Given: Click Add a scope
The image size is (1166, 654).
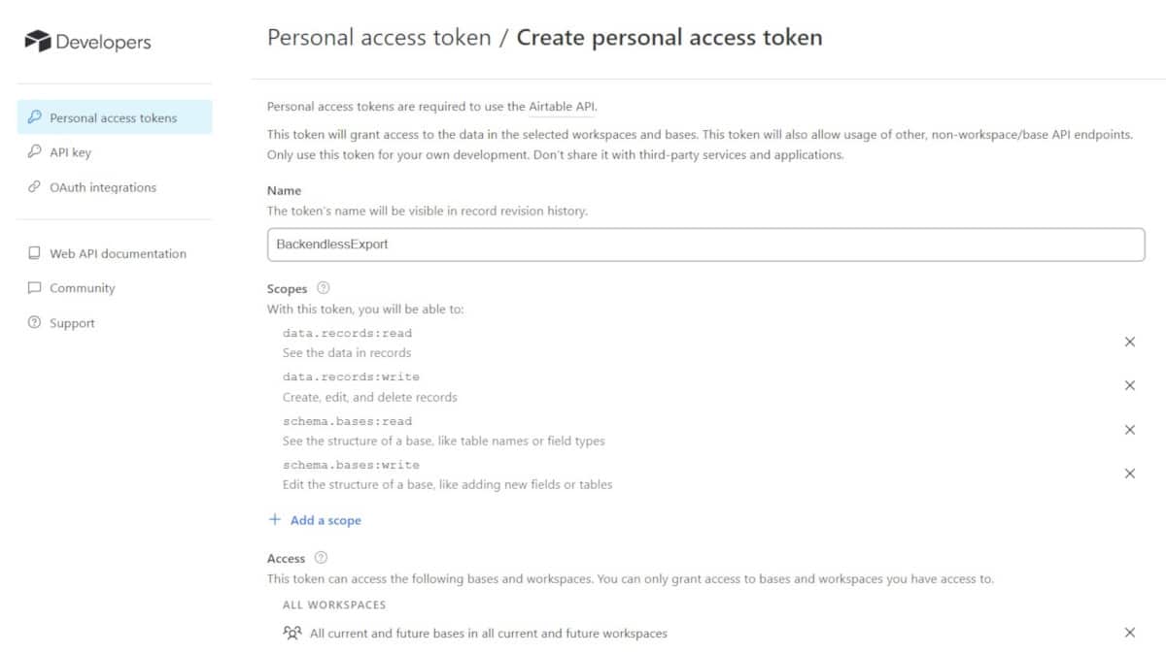Looking at the screenshot, I should (x=315, y=520).
